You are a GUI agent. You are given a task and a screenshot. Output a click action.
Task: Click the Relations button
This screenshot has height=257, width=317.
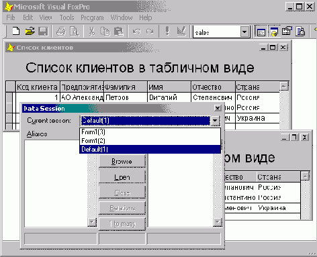point(122,208)
